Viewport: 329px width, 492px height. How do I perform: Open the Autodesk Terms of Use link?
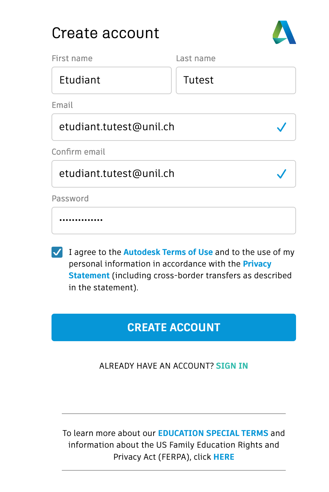pyautogui.click(x=168, y=252)
